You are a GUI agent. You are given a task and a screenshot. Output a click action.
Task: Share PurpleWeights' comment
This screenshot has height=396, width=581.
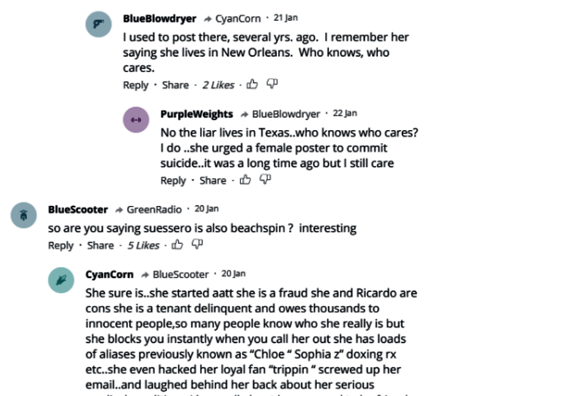(213, 180)
